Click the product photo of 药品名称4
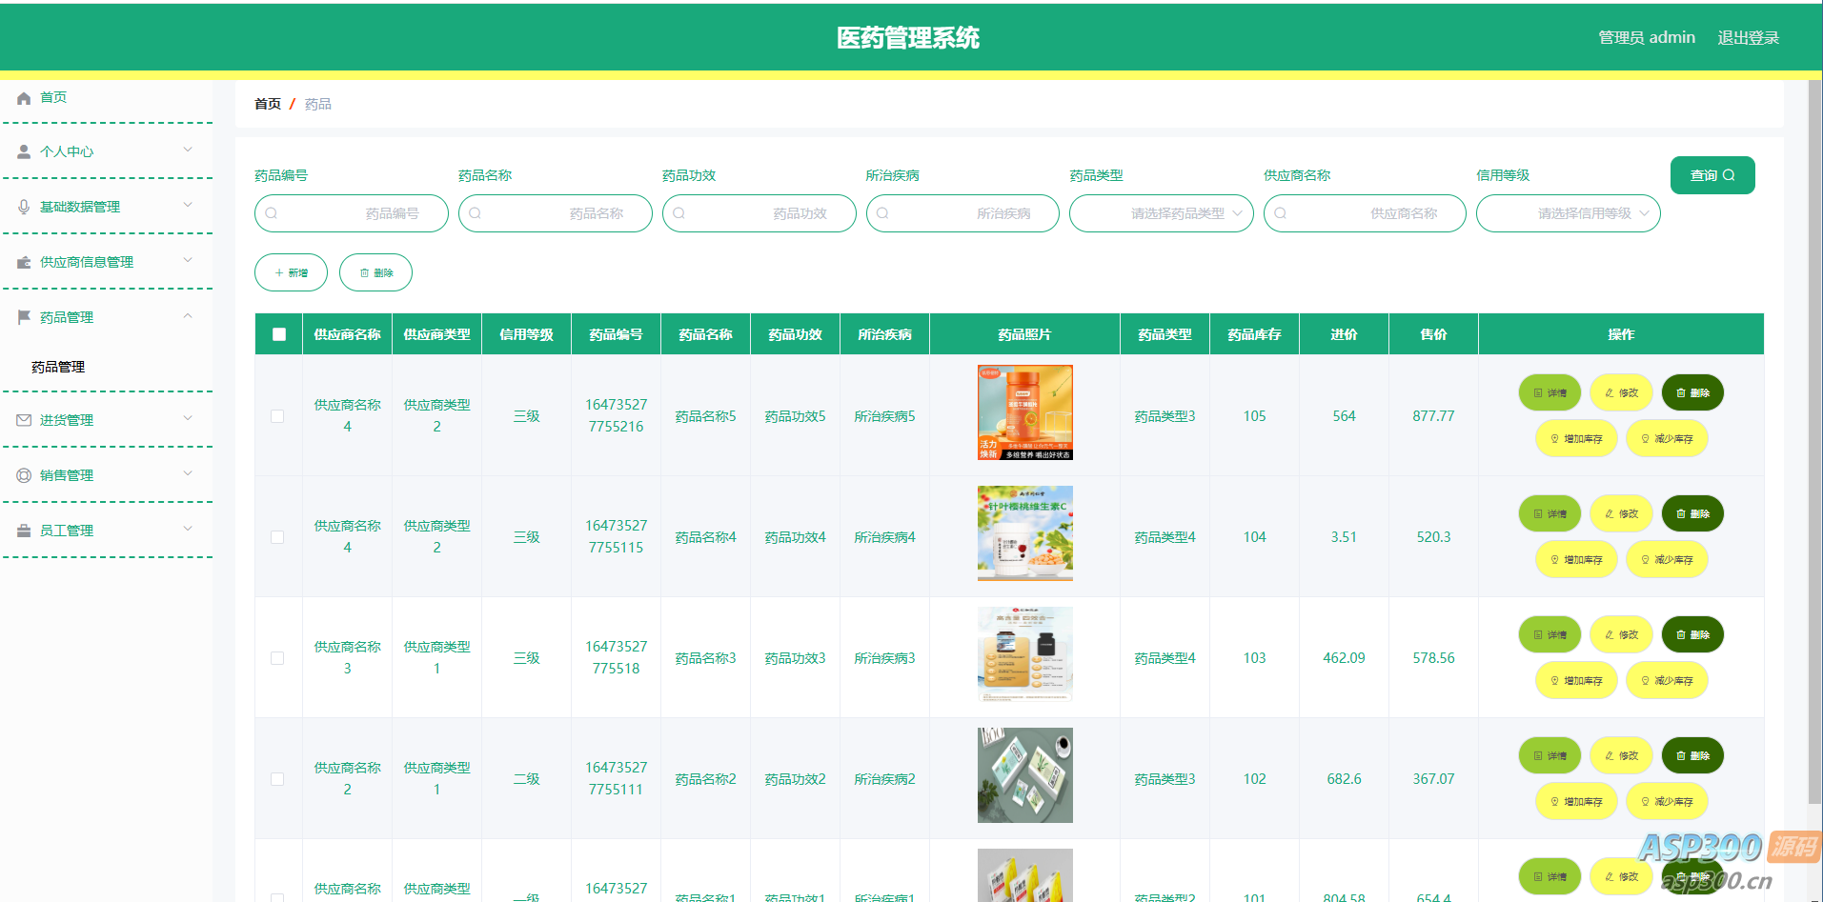Image resolution: width=1823 pixels, height=902 pixels. 1024,533
